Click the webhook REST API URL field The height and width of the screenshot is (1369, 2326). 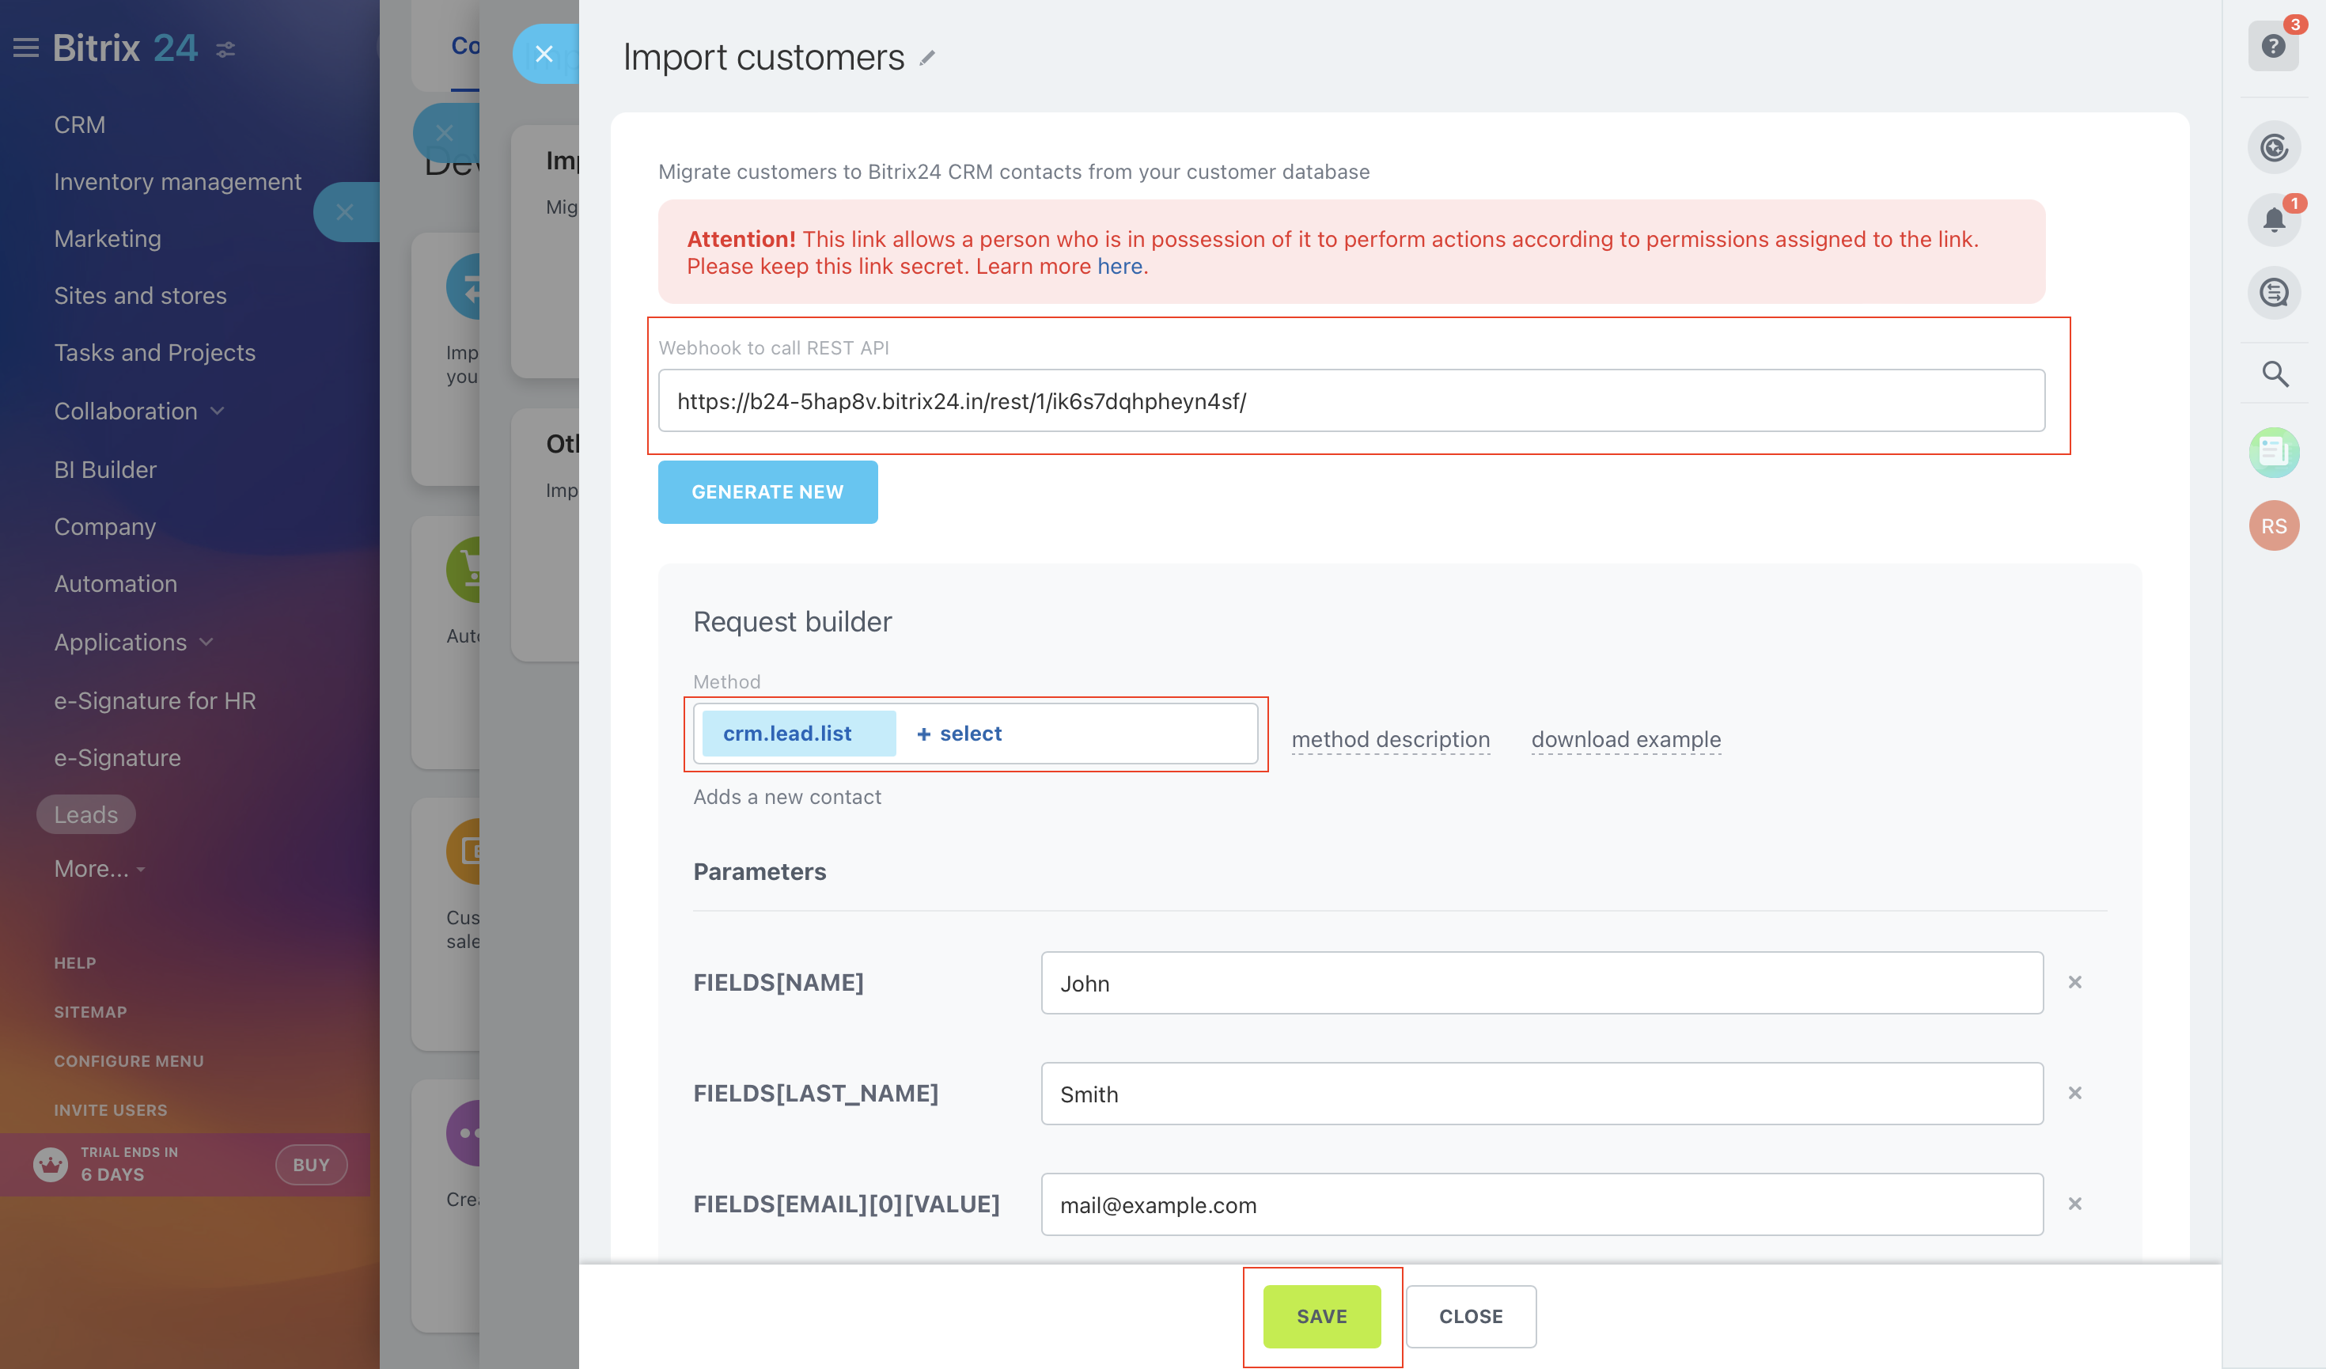coord(1351,400)
